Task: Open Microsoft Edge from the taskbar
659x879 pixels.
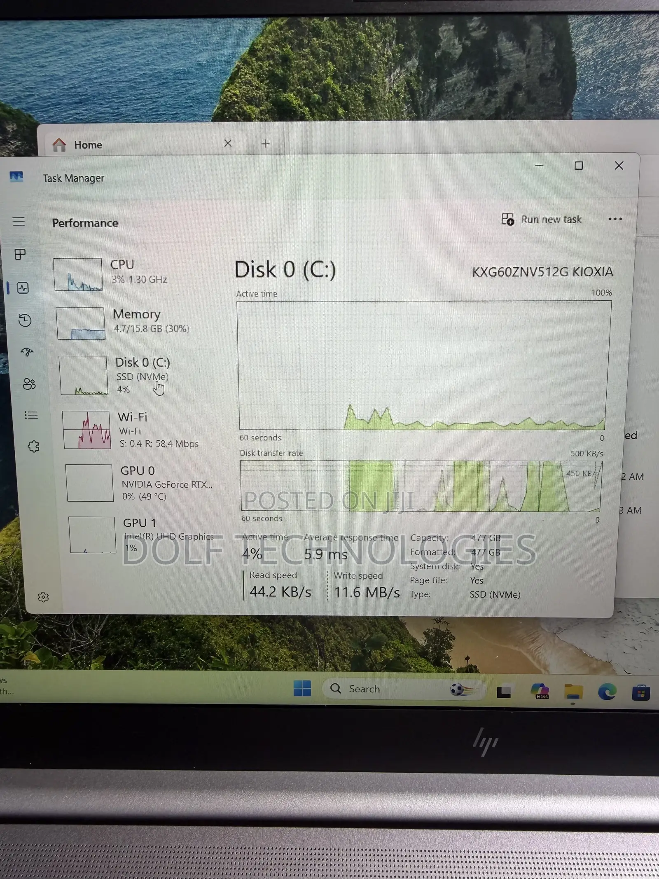Action: (x=607, y=691)
